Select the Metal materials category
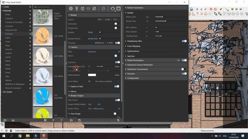This screenshot has width=248, height=139. click(8, 61)
